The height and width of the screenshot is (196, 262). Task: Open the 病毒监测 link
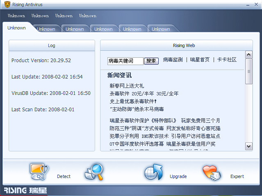pos(173,60)
